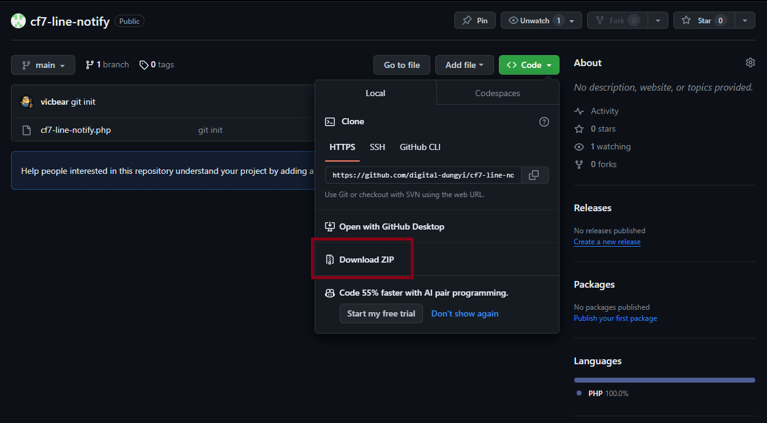This screenshot has width=767, height=423.
Task: Open the main branch dropdown
Action: click(x=43, y=65)
